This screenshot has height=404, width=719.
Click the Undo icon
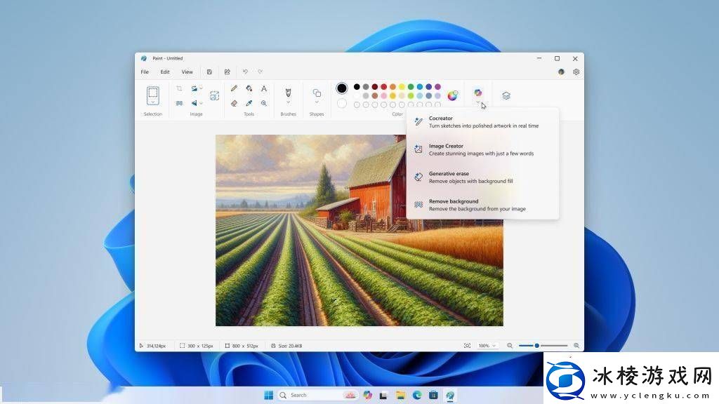pyautogui.click(x=245, y=72)
